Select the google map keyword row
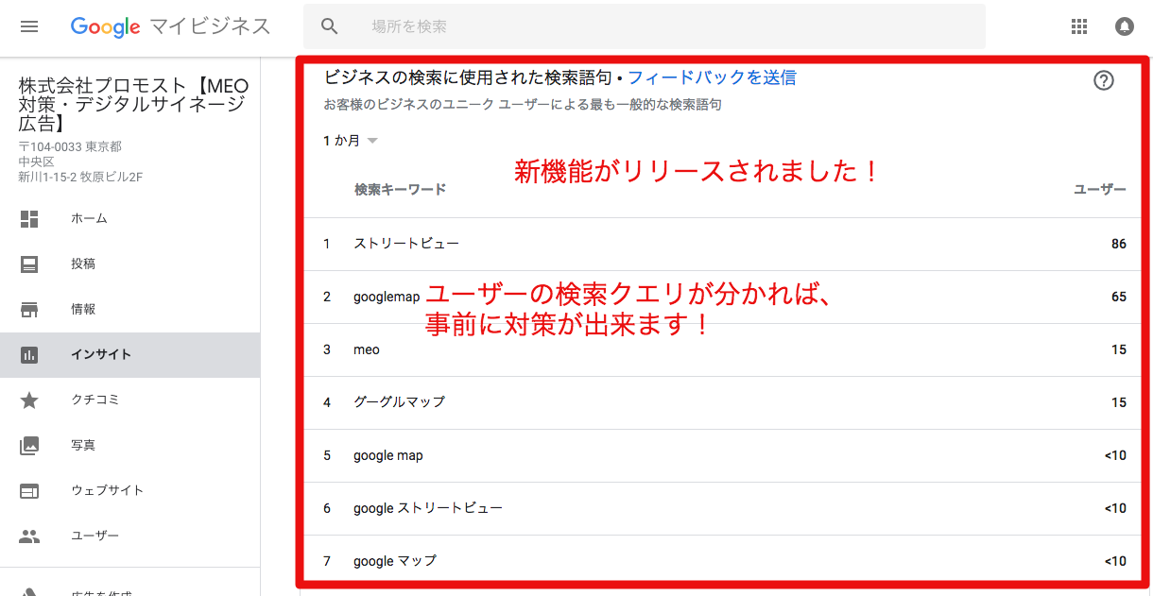The width and height of the screenshot is (1153, 596). pyautogui.click(x=725, y=455)
